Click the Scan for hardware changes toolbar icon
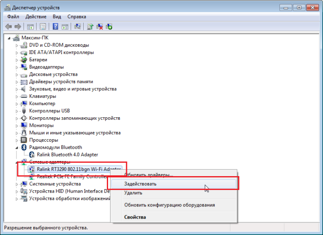The width and height of the screenshot is (323, 235). click(77, 26)
